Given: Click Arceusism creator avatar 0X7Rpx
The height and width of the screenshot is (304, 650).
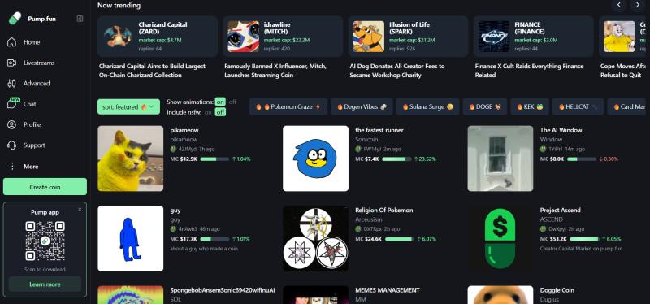Looking at the screenshot, I should [358, 229].
